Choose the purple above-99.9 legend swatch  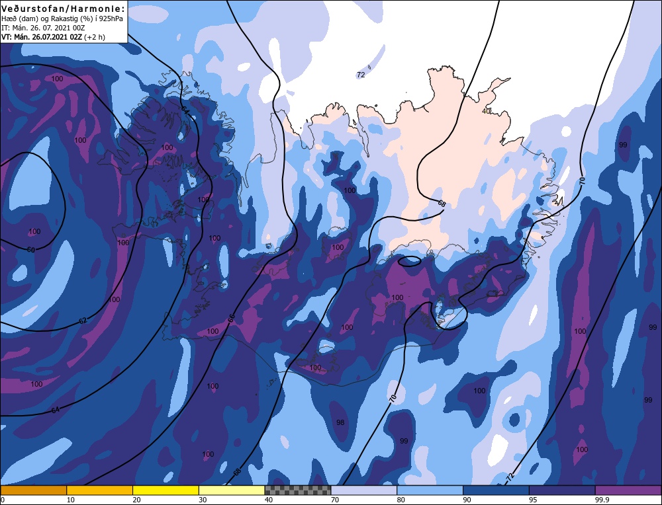pos(628,490)
